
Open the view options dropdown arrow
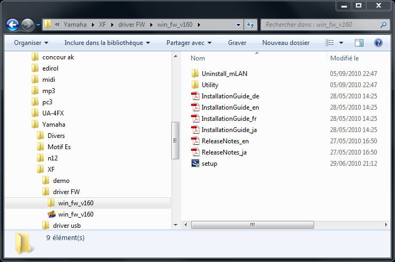pyautogui.click(x=341, y=43)
